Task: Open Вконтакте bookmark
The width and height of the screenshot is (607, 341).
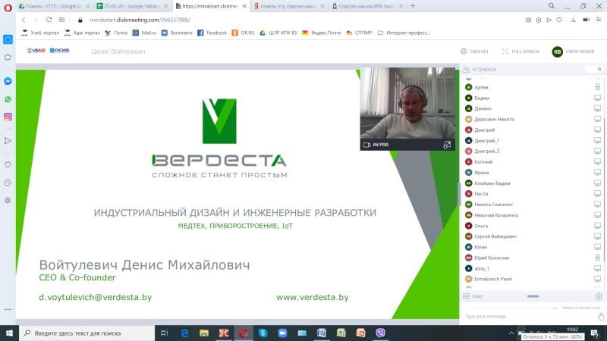Action: tap(177, 33)
